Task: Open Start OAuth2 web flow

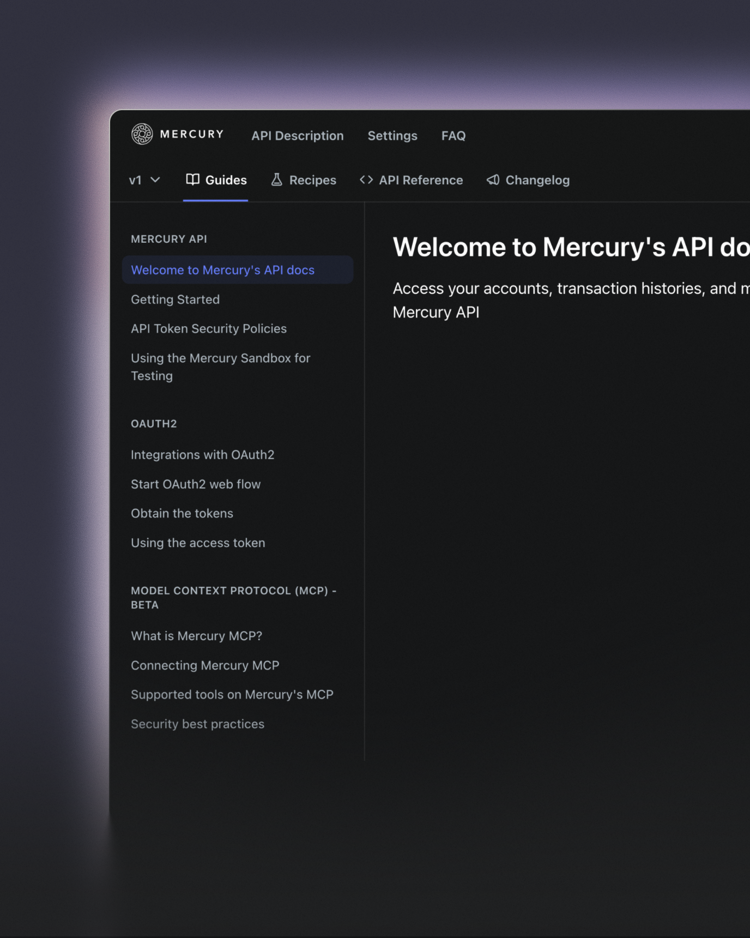Action: click(x=196, y=484)
